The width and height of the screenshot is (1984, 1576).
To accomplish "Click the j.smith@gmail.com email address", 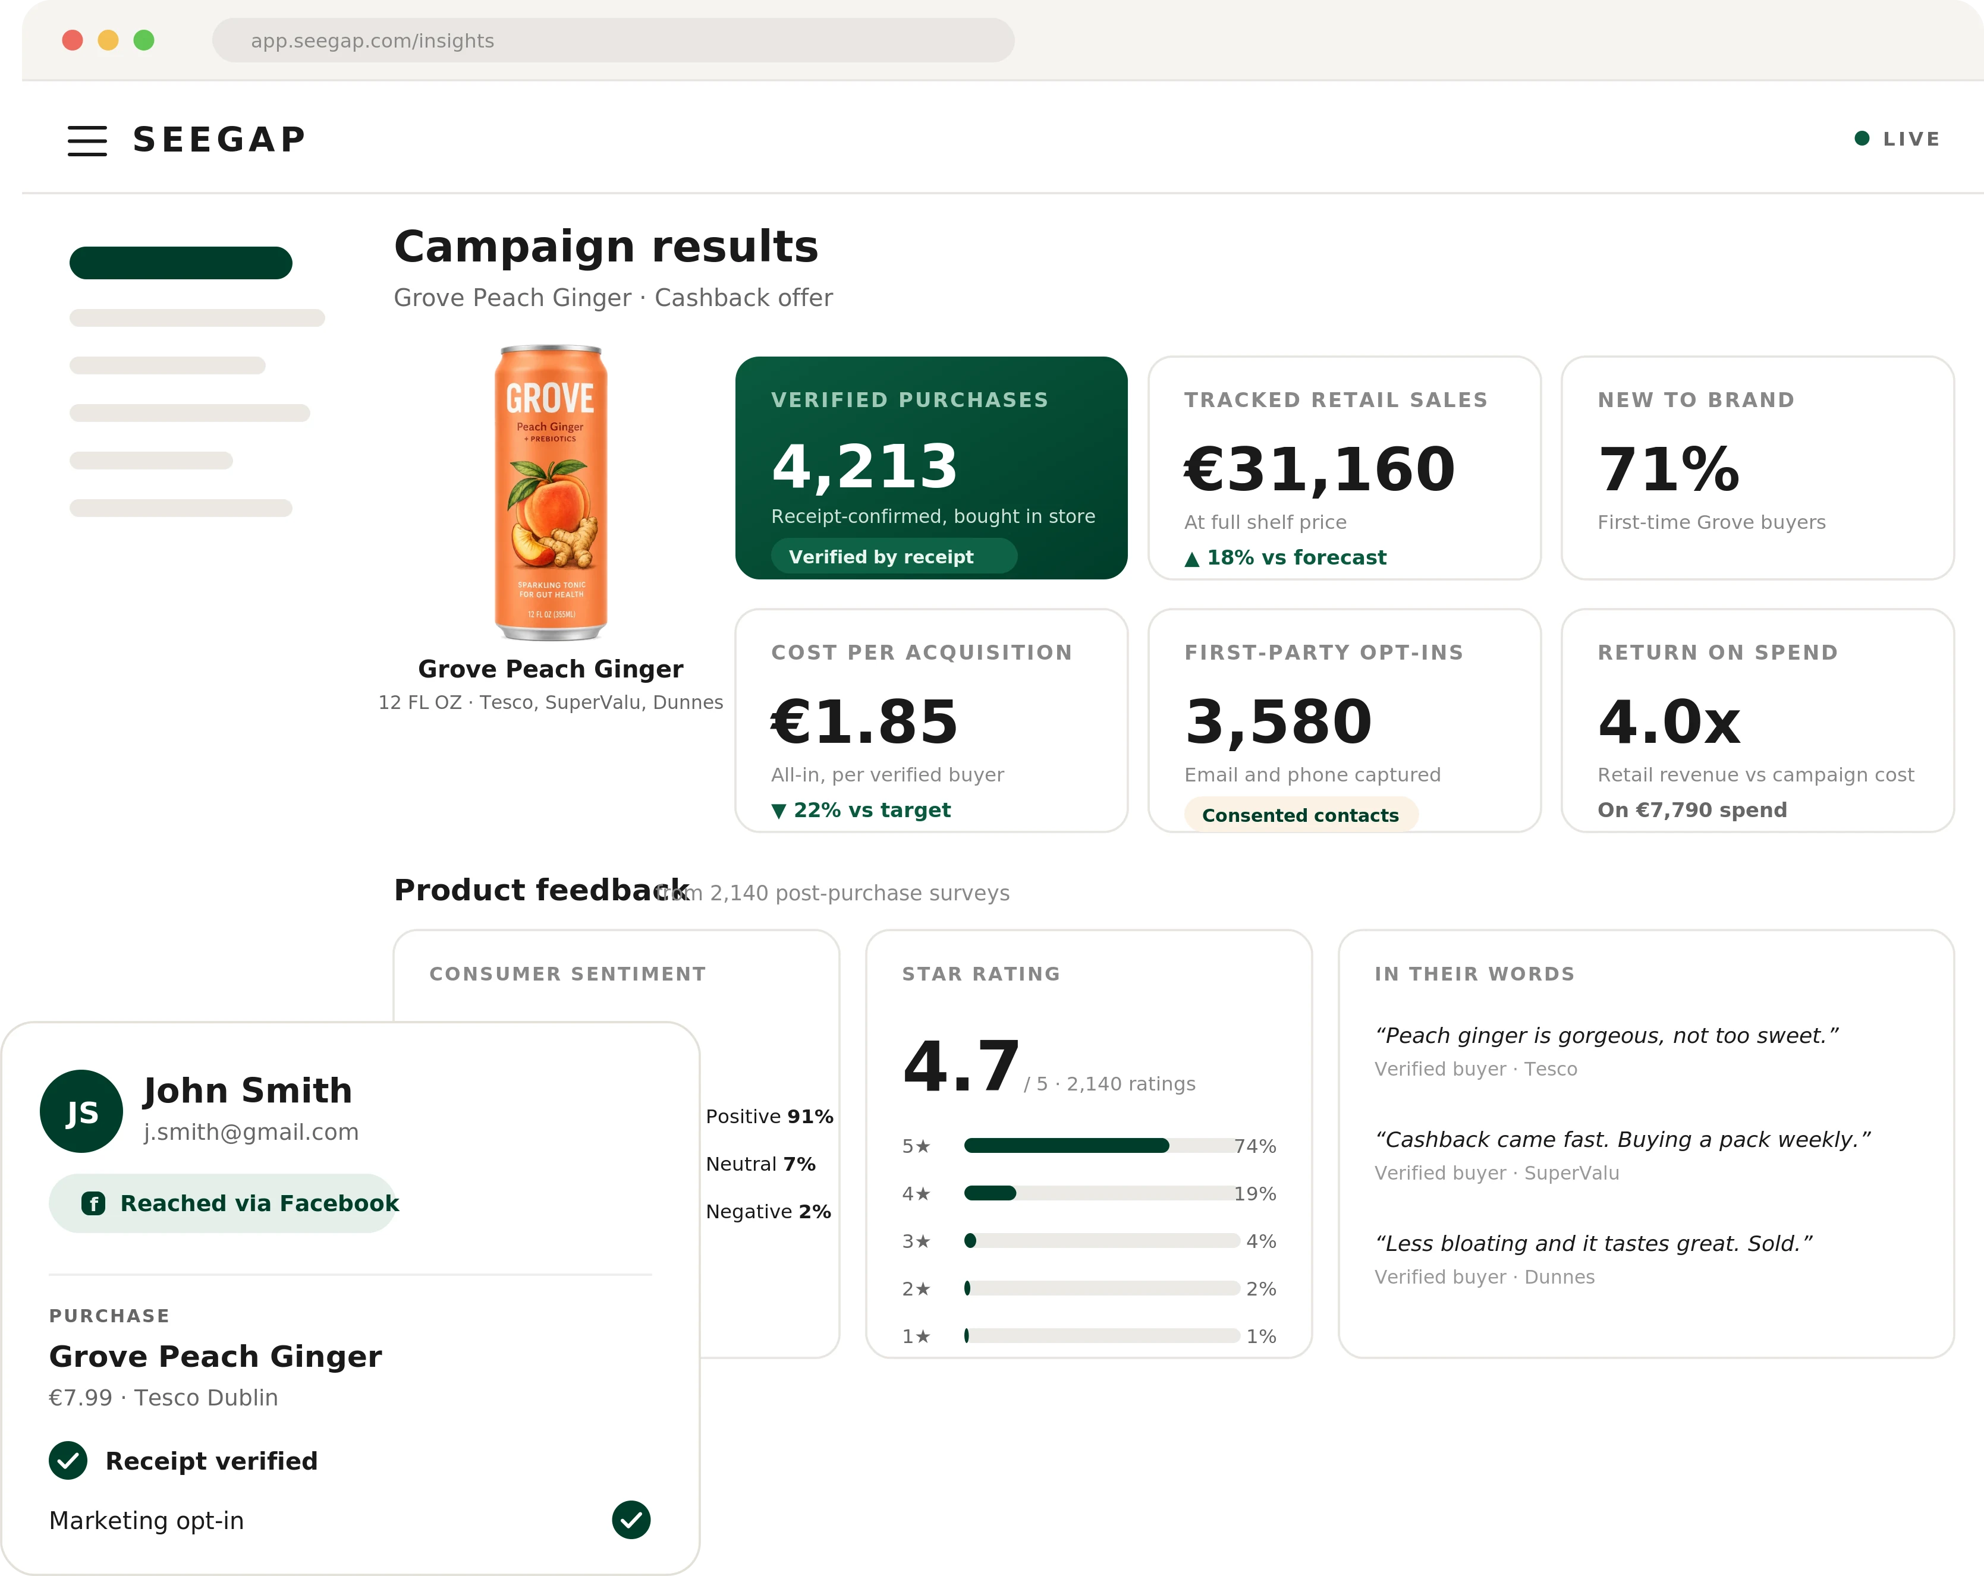I will coord(250,1133).
